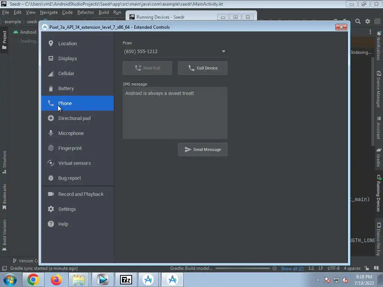Open the Record and Playback section
This screenshot has height=287, width=383.
point(77,194)
